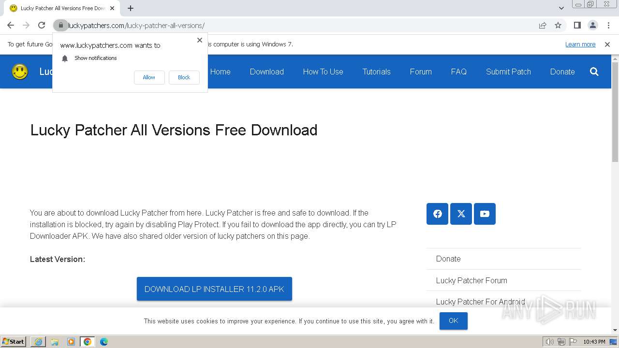Open the Download menu item
619x348 pixels.
click(x=267, y=72)
